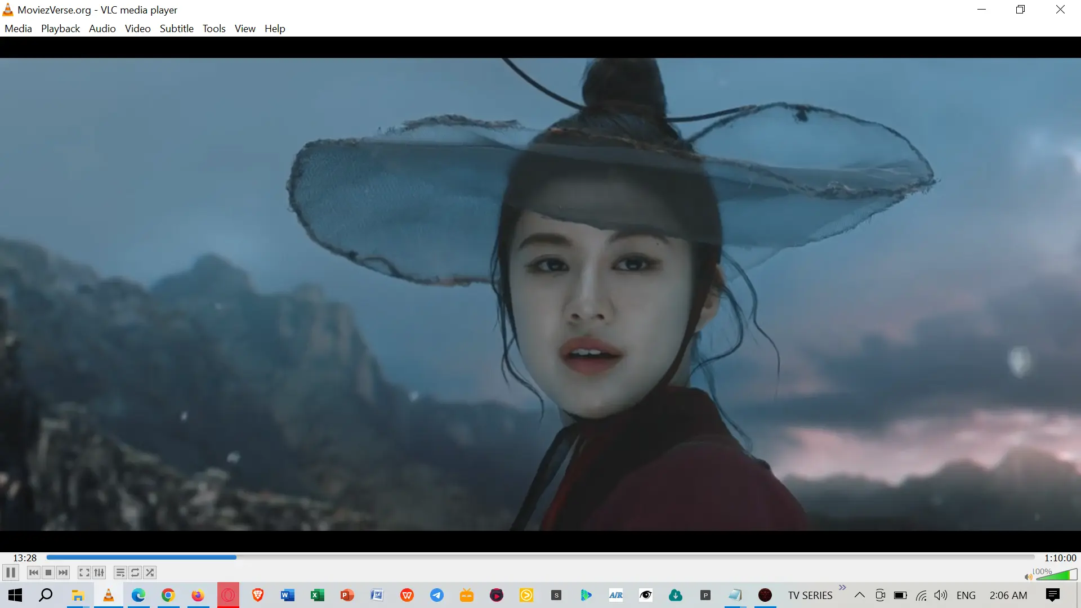Open the notifications action center
The width and height of the screenshot is (1081, 608).
coord(1053,595)
